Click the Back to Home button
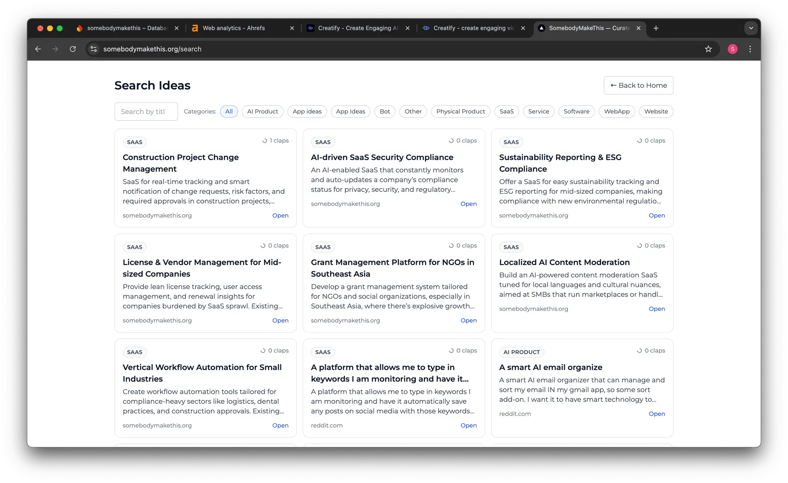This screenshot has width=788, height=483. tap(638, 85)
